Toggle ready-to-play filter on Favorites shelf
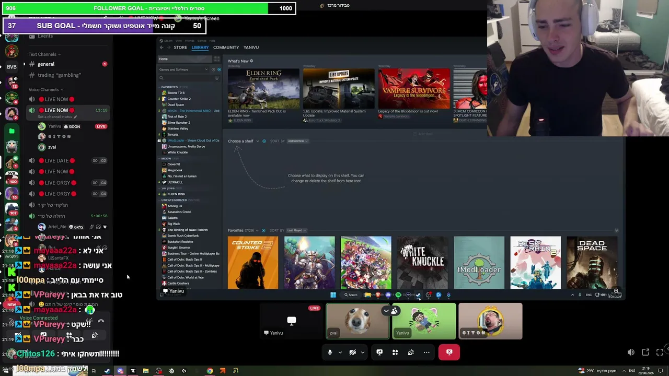669x376 pixels. pyautogui.click(x=263, y=230)
